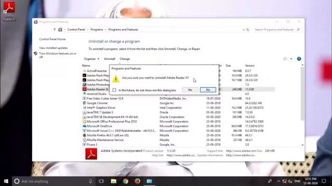Click the taskbar clock and date

coord(311,181)
